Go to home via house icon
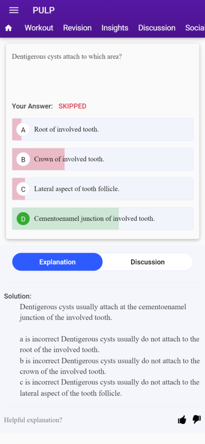205x444 pixels. click(9, 28)
